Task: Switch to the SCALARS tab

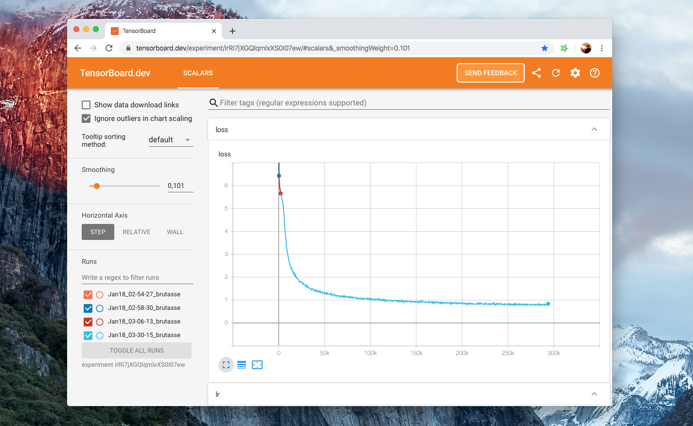Action: point(198,73)
